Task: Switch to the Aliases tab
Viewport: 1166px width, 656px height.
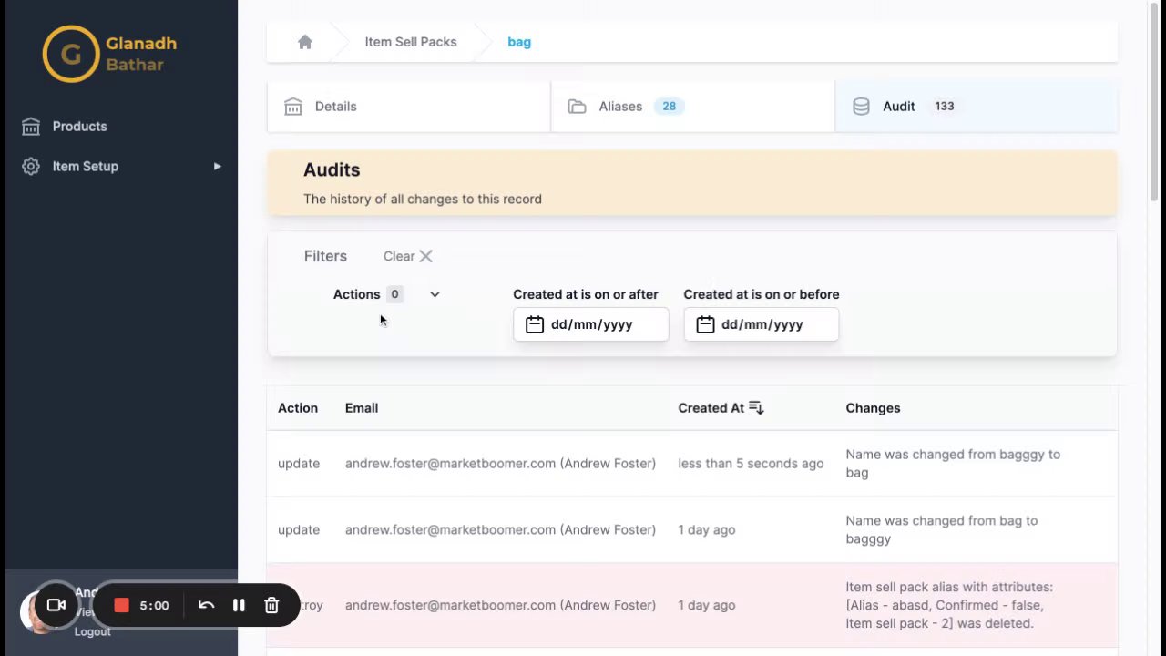Action: click(692, 107)
